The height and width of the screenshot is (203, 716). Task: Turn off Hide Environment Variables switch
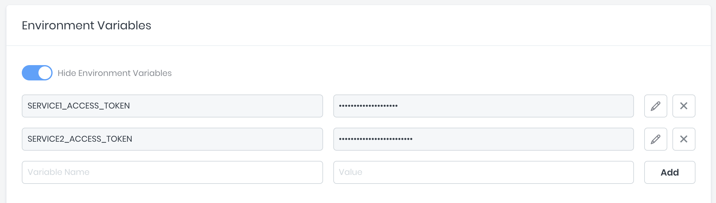tap(37, 73)
